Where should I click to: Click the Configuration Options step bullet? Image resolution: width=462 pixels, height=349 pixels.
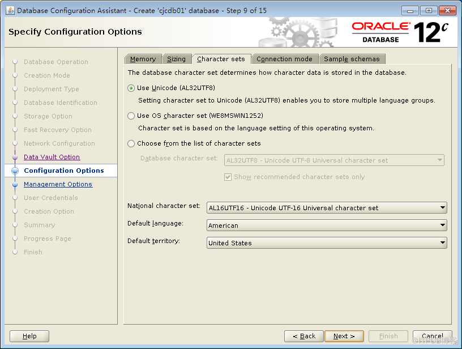pyautogui.click(x=15, y=171)
